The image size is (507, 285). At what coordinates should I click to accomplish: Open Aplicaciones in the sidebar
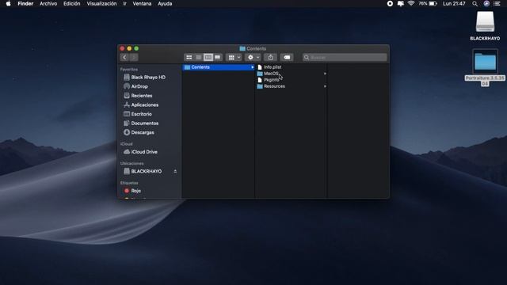tap(144, 104)
